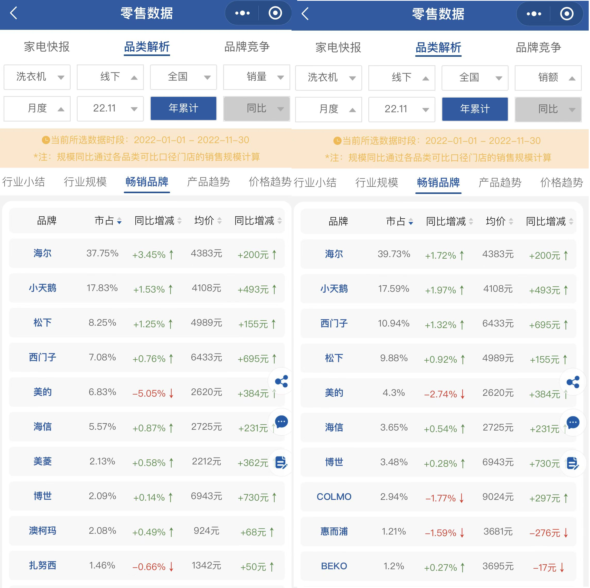
Task: Open 海尔 brand link in left table
Action: click(x=42, y=253)
